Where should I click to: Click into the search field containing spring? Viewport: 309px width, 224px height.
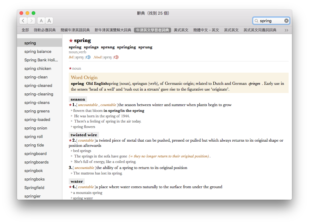pos(271,21)
